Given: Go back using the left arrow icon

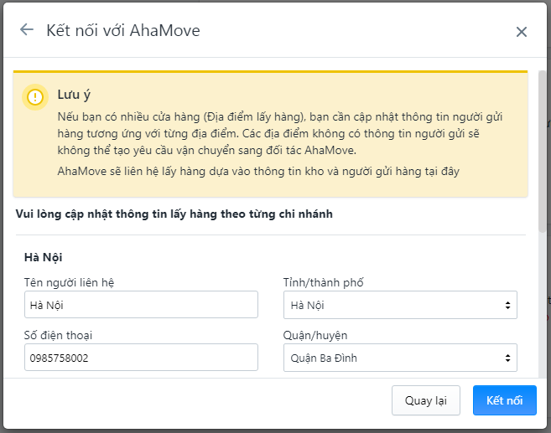Looking at the screenshot, I should [27, 30].
